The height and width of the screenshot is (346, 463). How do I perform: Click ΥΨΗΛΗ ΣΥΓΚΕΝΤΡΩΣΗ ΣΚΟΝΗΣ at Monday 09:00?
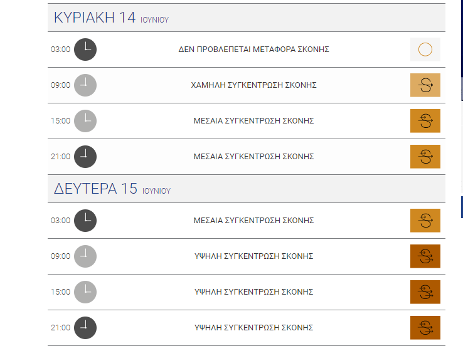coord(253,256)
